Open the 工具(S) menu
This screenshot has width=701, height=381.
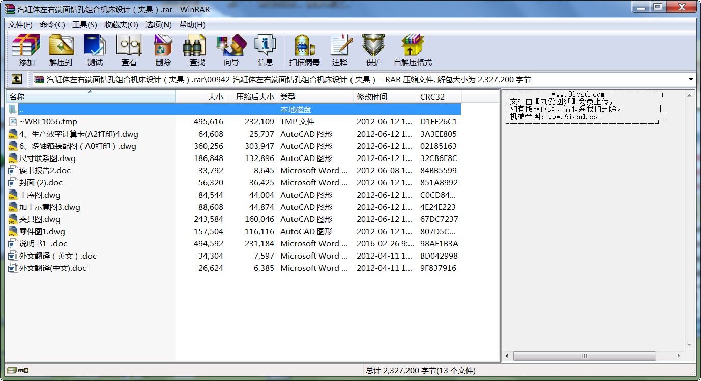click(x=84, y=25)
